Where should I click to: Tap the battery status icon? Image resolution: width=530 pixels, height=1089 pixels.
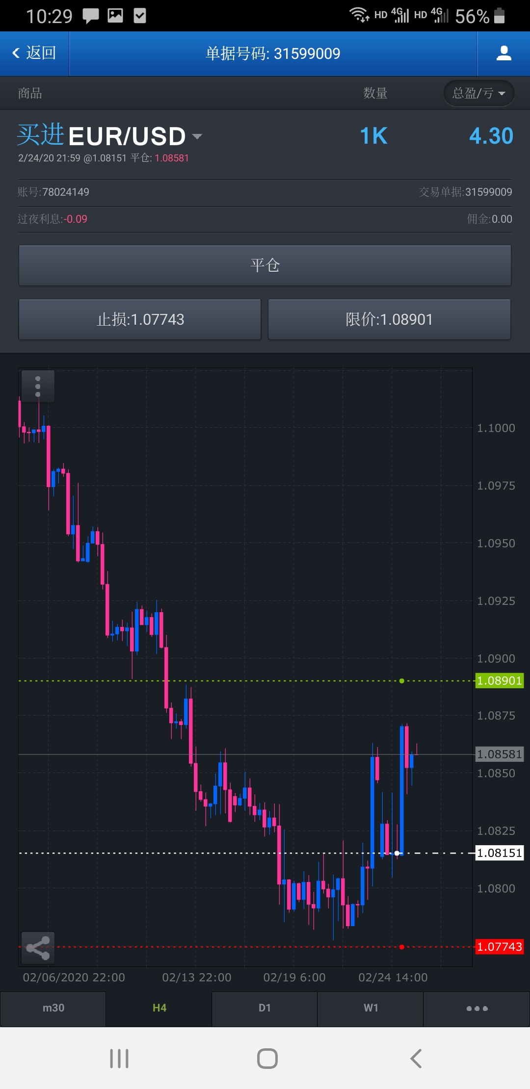(x=499, y=16)
